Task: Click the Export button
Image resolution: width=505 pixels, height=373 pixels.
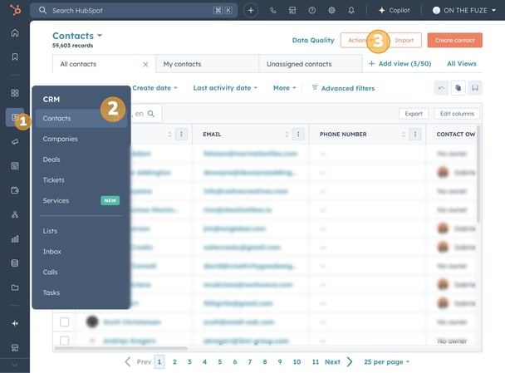Action: coord(414,114)
